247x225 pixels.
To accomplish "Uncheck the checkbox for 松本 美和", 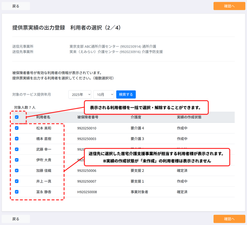I will 17,128.
